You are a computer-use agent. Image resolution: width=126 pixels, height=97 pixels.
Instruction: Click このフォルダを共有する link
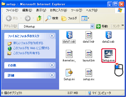[27, 53]
